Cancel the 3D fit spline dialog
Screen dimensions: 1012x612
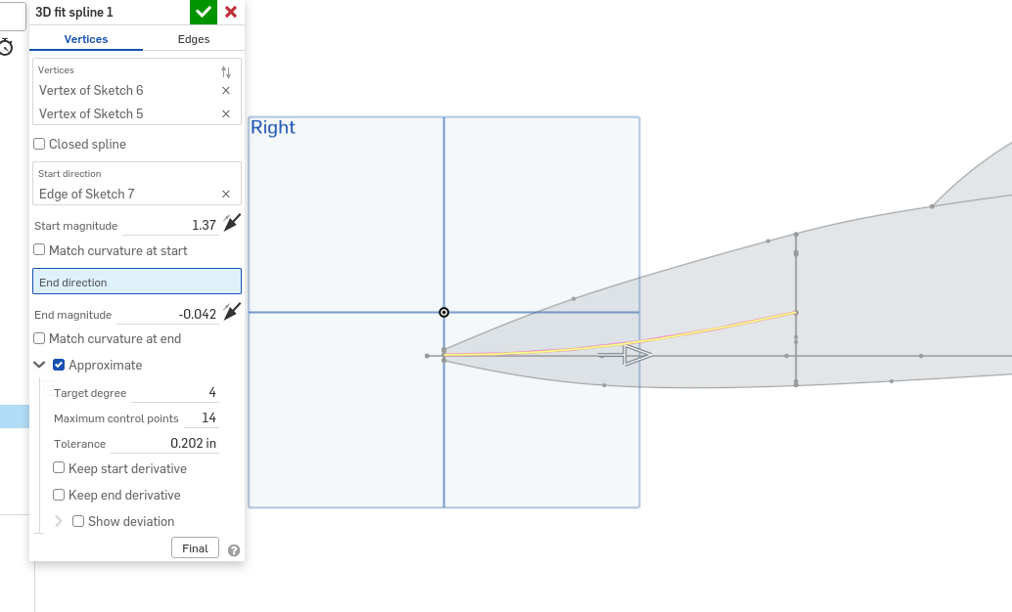231,12
